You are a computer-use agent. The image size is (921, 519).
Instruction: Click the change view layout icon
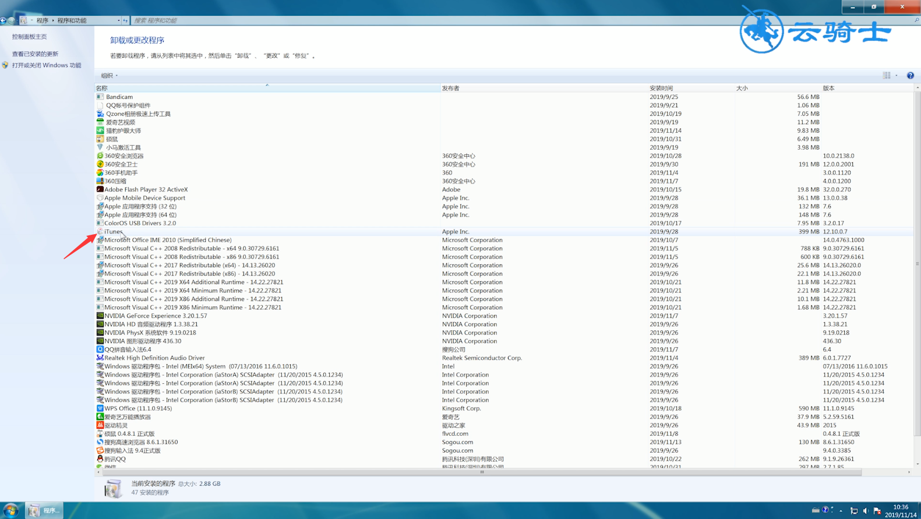click(x=887, y=75)
